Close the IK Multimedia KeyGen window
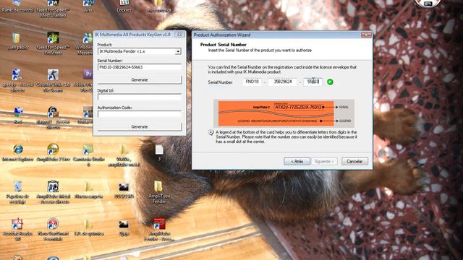The height and width of the screenshot is (260, 463). tap(179, 35)
